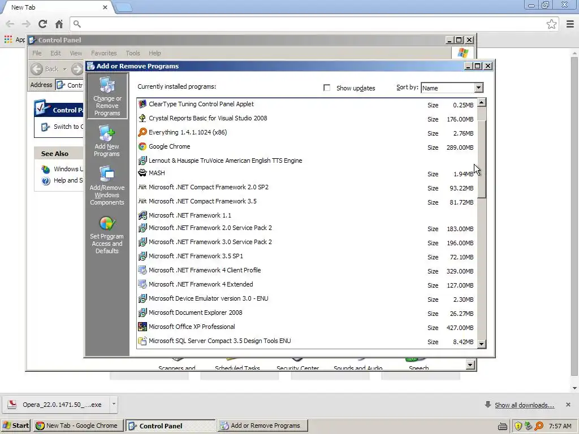Click the Everything 1.4.1.1024 magnifier icon
The height and width of the screenshot is (434, 579).
click(142, 132)
